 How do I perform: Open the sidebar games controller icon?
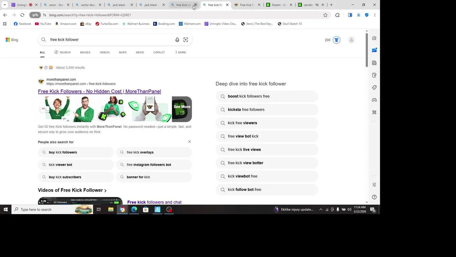click(x=374, y=100)
